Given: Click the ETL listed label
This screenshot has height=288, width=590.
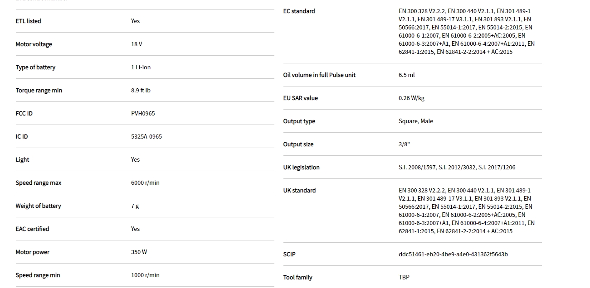Looking at the screenshot, I should 28,21.
